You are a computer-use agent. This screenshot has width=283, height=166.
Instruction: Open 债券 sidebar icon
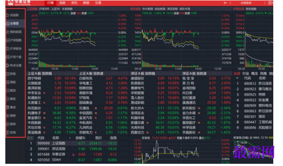coord(8,116)
